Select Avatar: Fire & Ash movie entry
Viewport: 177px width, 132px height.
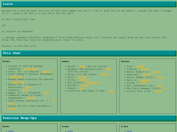[145, 91]
